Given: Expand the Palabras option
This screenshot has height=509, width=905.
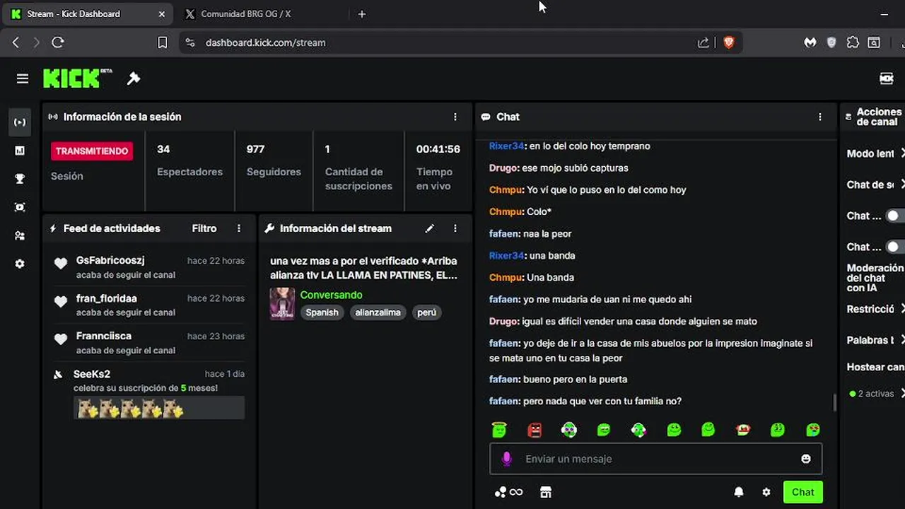Looking at the screenshot, I should click(x=875, y=340).
